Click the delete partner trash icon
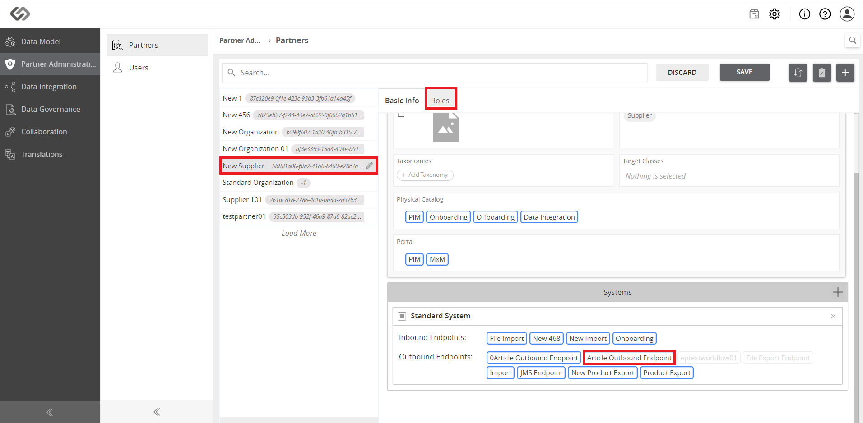This screenshot has width=863, height=423. [822, 72]
